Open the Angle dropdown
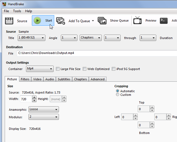 [69, 38]
